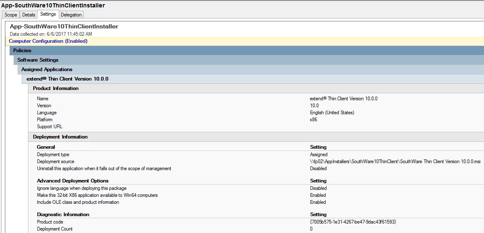This screenshot has width=484, height=233.
Task: Click the Version row label
Action: [x=44, y=106]
